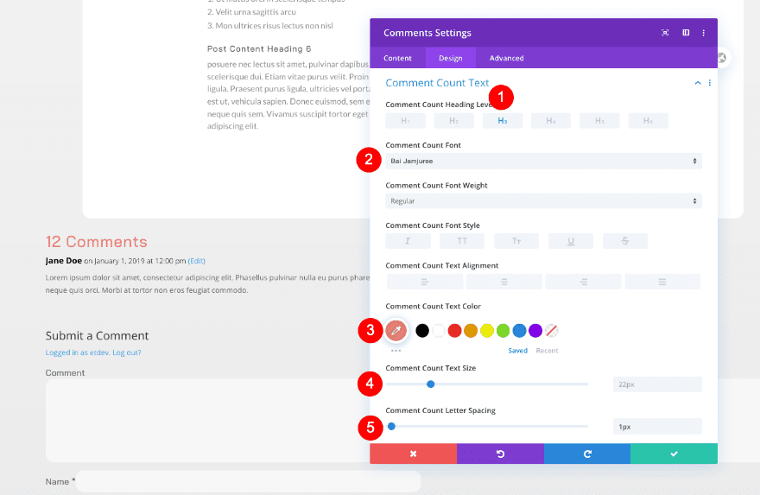
Task: Open the Content tab
Action: (x=397, y=58)
